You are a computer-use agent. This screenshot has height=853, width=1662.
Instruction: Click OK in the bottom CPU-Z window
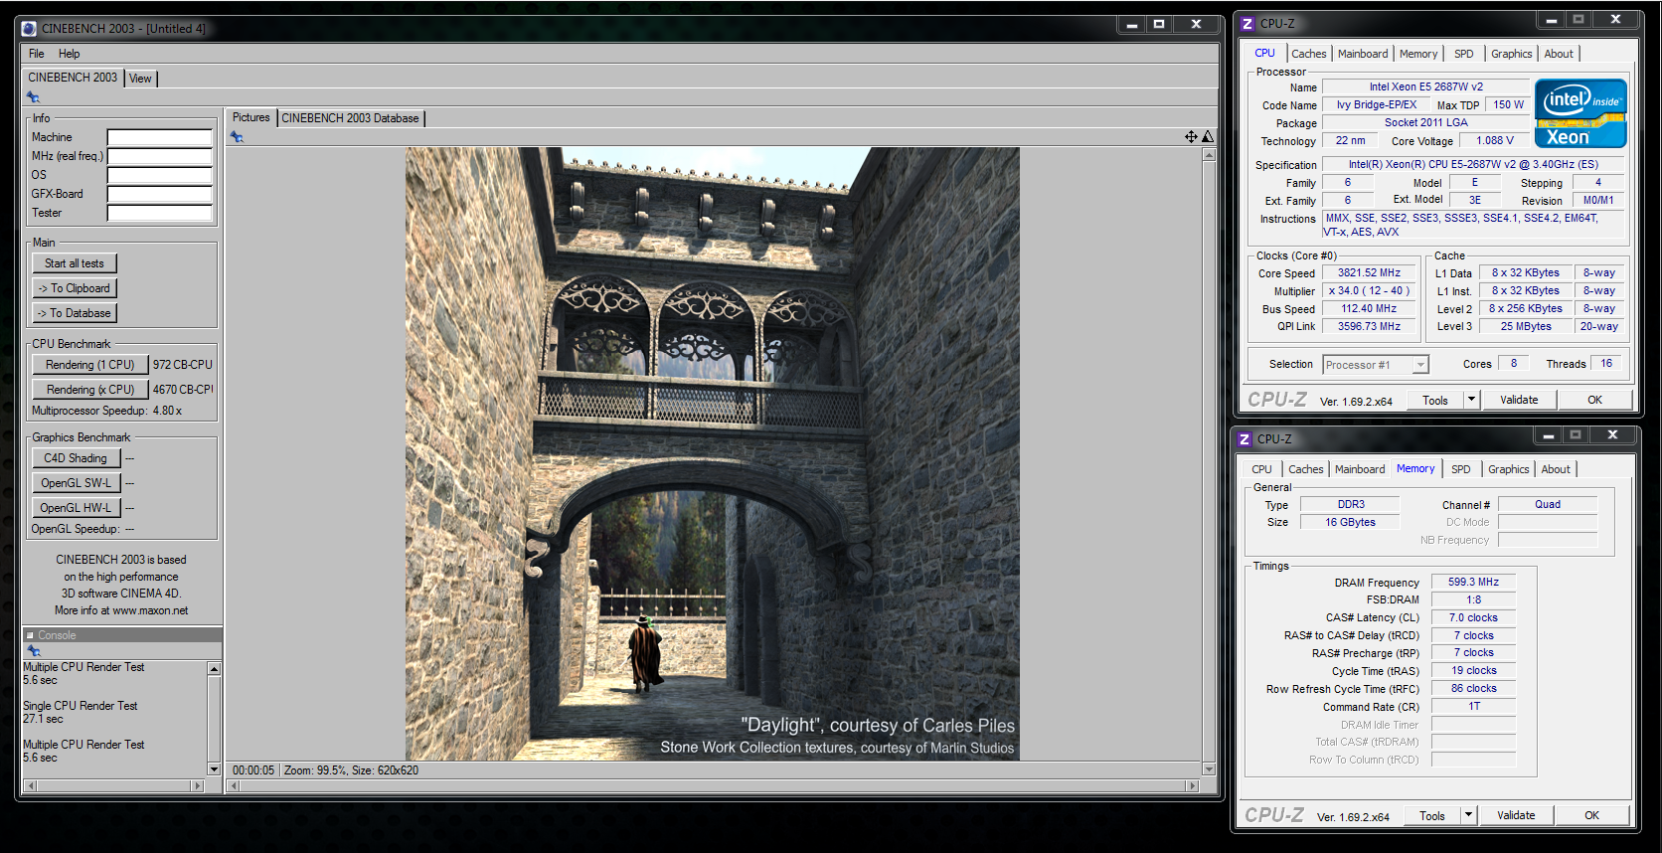tap(1591, 815)
